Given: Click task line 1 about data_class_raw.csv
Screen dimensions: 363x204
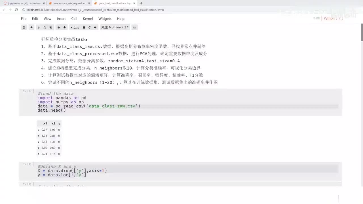Looking at the screenshot, I should point(123,46).
